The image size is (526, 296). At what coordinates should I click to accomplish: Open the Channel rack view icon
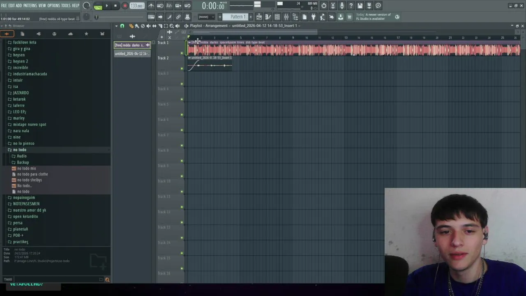(x=277, y=17)
